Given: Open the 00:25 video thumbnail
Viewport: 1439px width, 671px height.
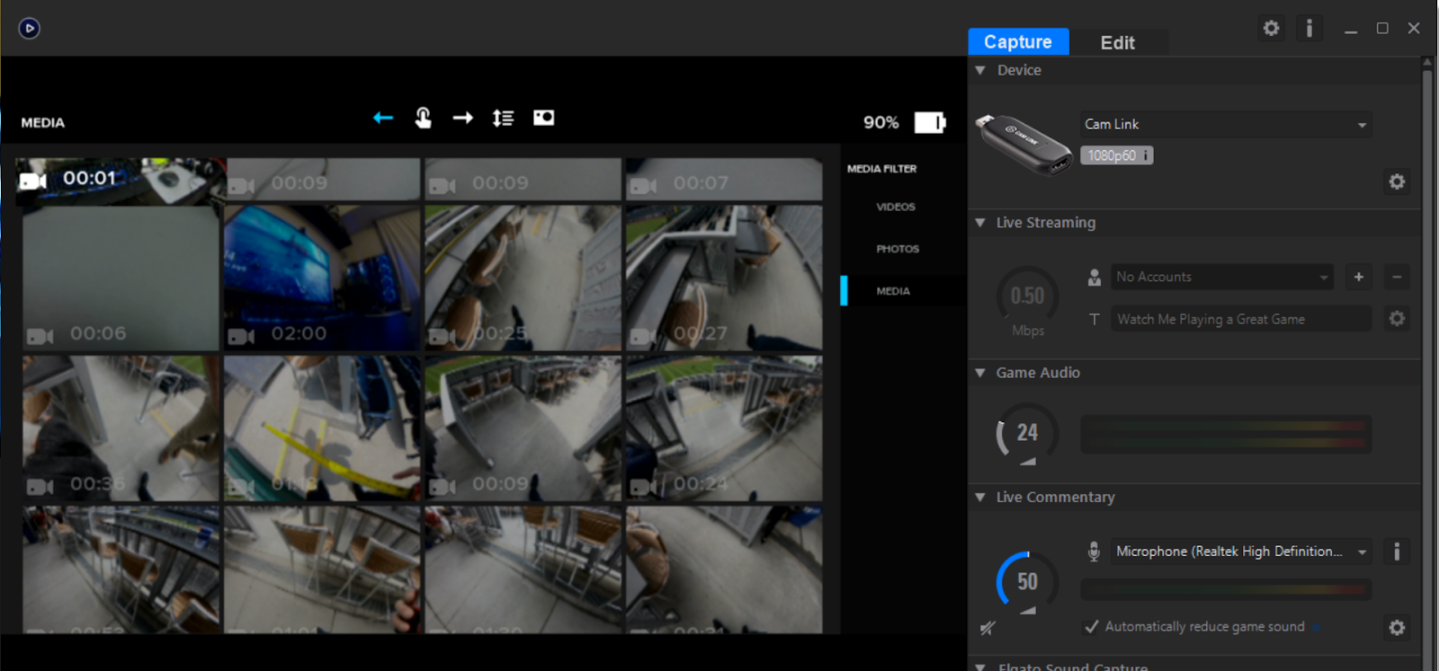Looking at the screenshot, I should [523, 278].
